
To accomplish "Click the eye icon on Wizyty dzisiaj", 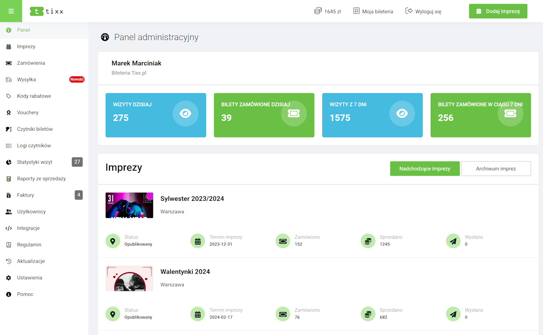I will tap(185, 113).
